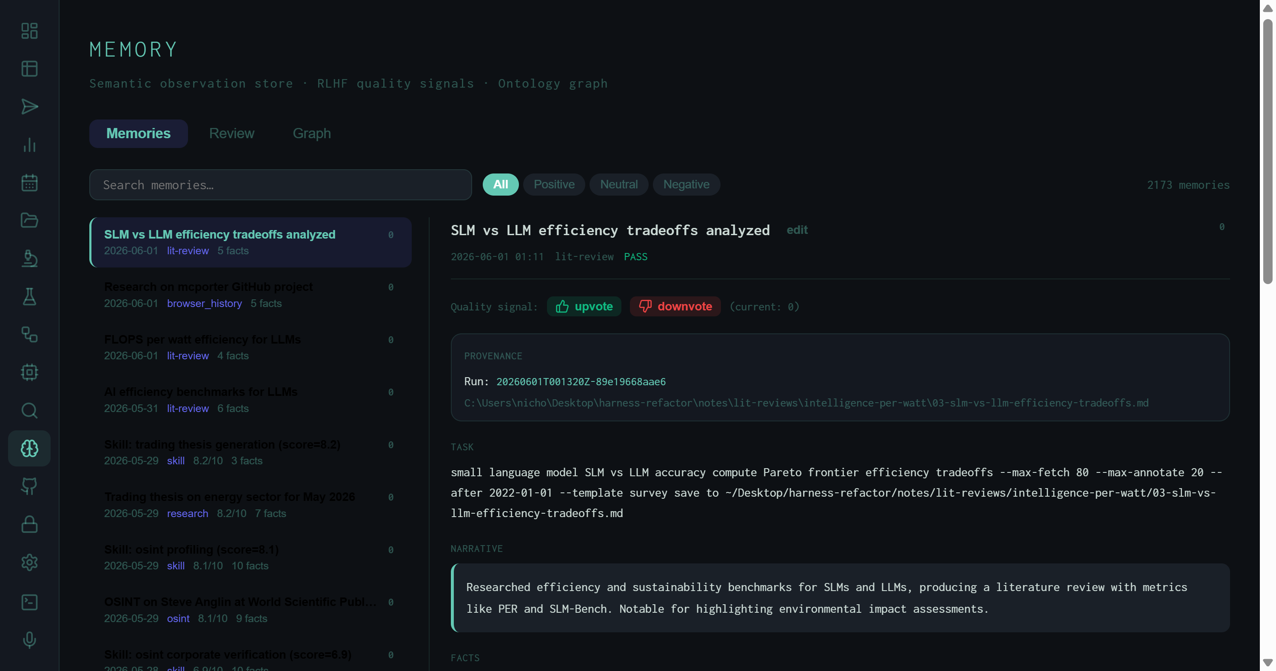Viewport: 1276px width, 671px height.
Task: Downvote this memory's quality signal
Action: pyautogui.click(x=675, y=307)
